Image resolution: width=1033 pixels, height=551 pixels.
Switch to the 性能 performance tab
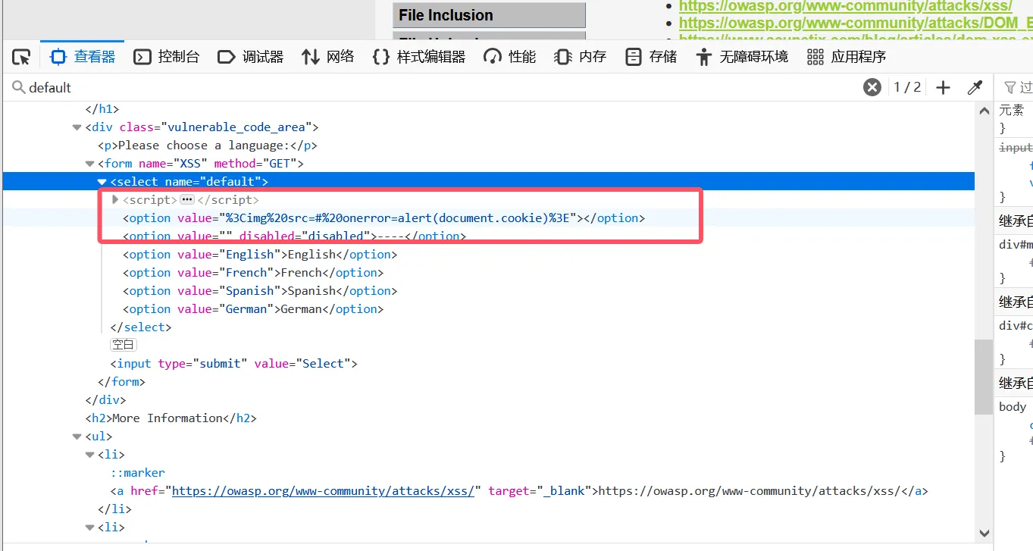pos(509,57)
